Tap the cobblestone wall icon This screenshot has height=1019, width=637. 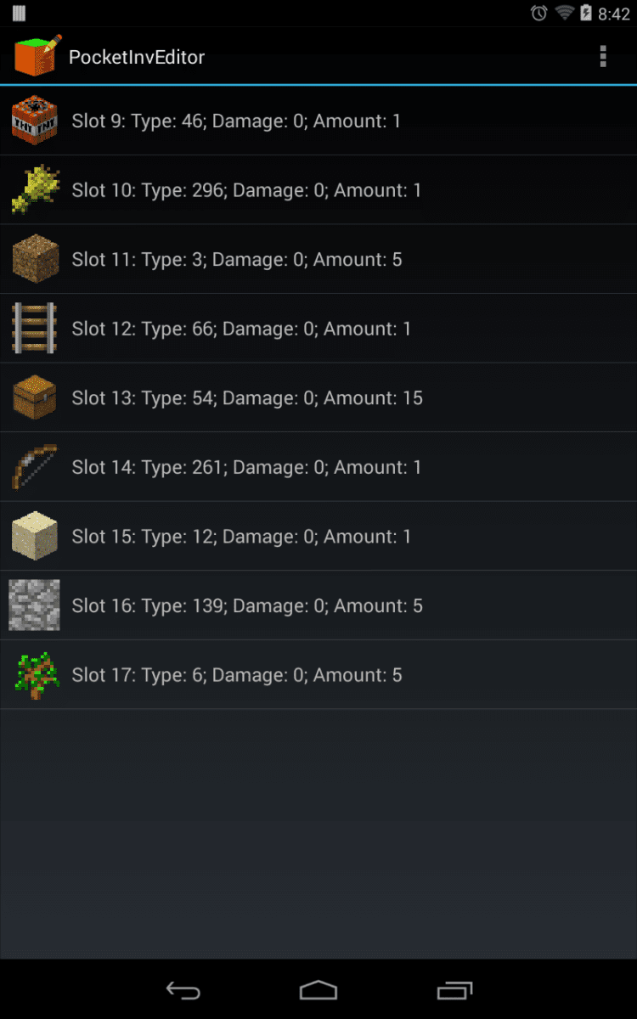pyautogui.click(x=35, y=605)
